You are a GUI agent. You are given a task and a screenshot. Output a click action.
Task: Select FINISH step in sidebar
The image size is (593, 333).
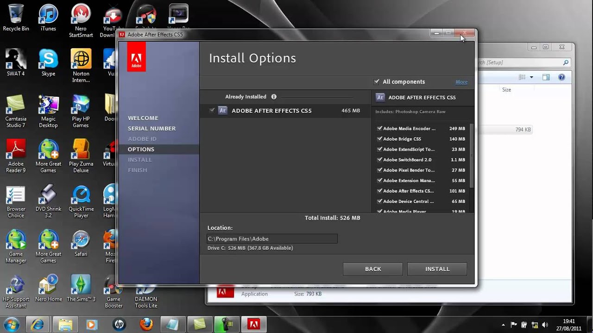point(138,170)
